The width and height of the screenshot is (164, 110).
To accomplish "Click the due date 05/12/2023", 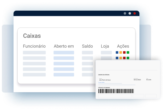I will coord(137,80).
